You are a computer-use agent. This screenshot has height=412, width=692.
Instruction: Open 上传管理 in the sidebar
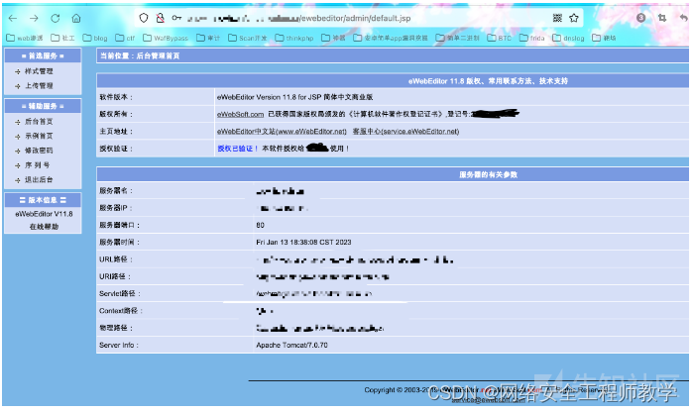pos(39,85)
